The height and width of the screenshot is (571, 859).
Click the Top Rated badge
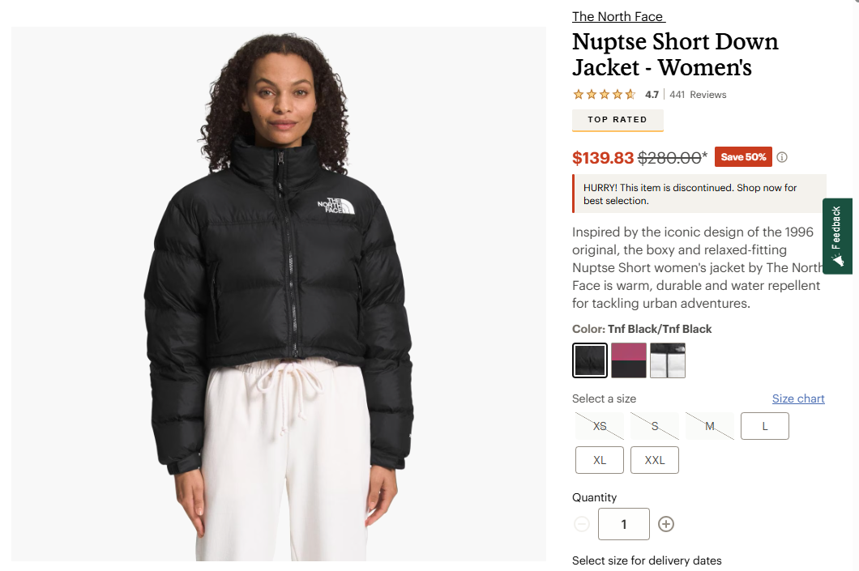pos(618,120)
